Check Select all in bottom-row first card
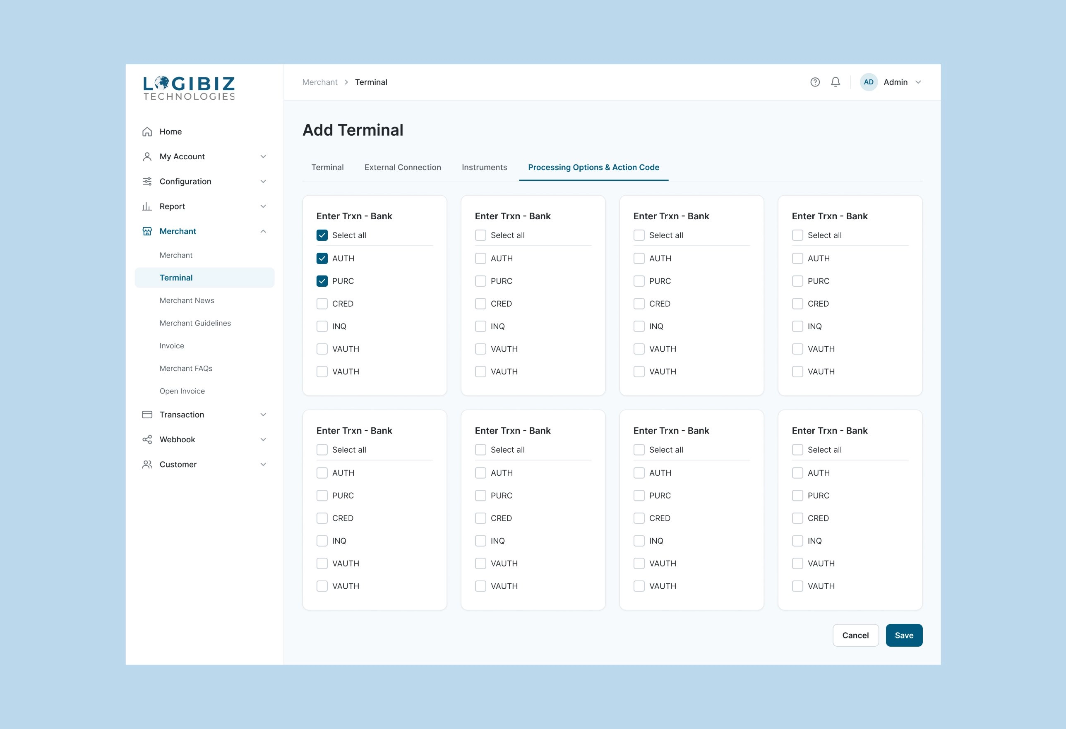Screen dimensions: 1066x729 (x=322, y=450)
